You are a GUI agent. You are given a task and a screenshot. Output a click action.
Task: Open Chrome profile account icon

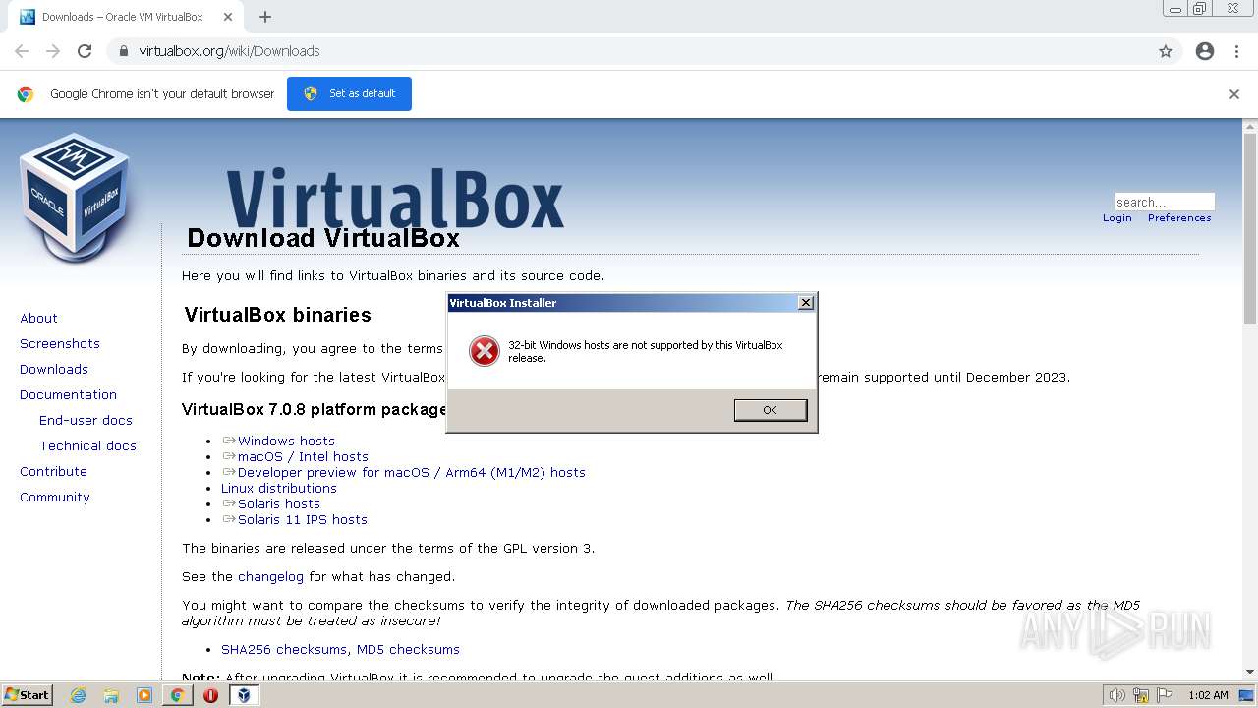point(1205,51)
